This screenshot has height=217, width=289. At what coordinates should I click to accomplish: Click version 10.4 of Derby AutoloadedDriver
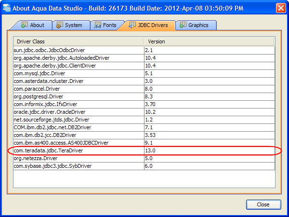[210, 58]
